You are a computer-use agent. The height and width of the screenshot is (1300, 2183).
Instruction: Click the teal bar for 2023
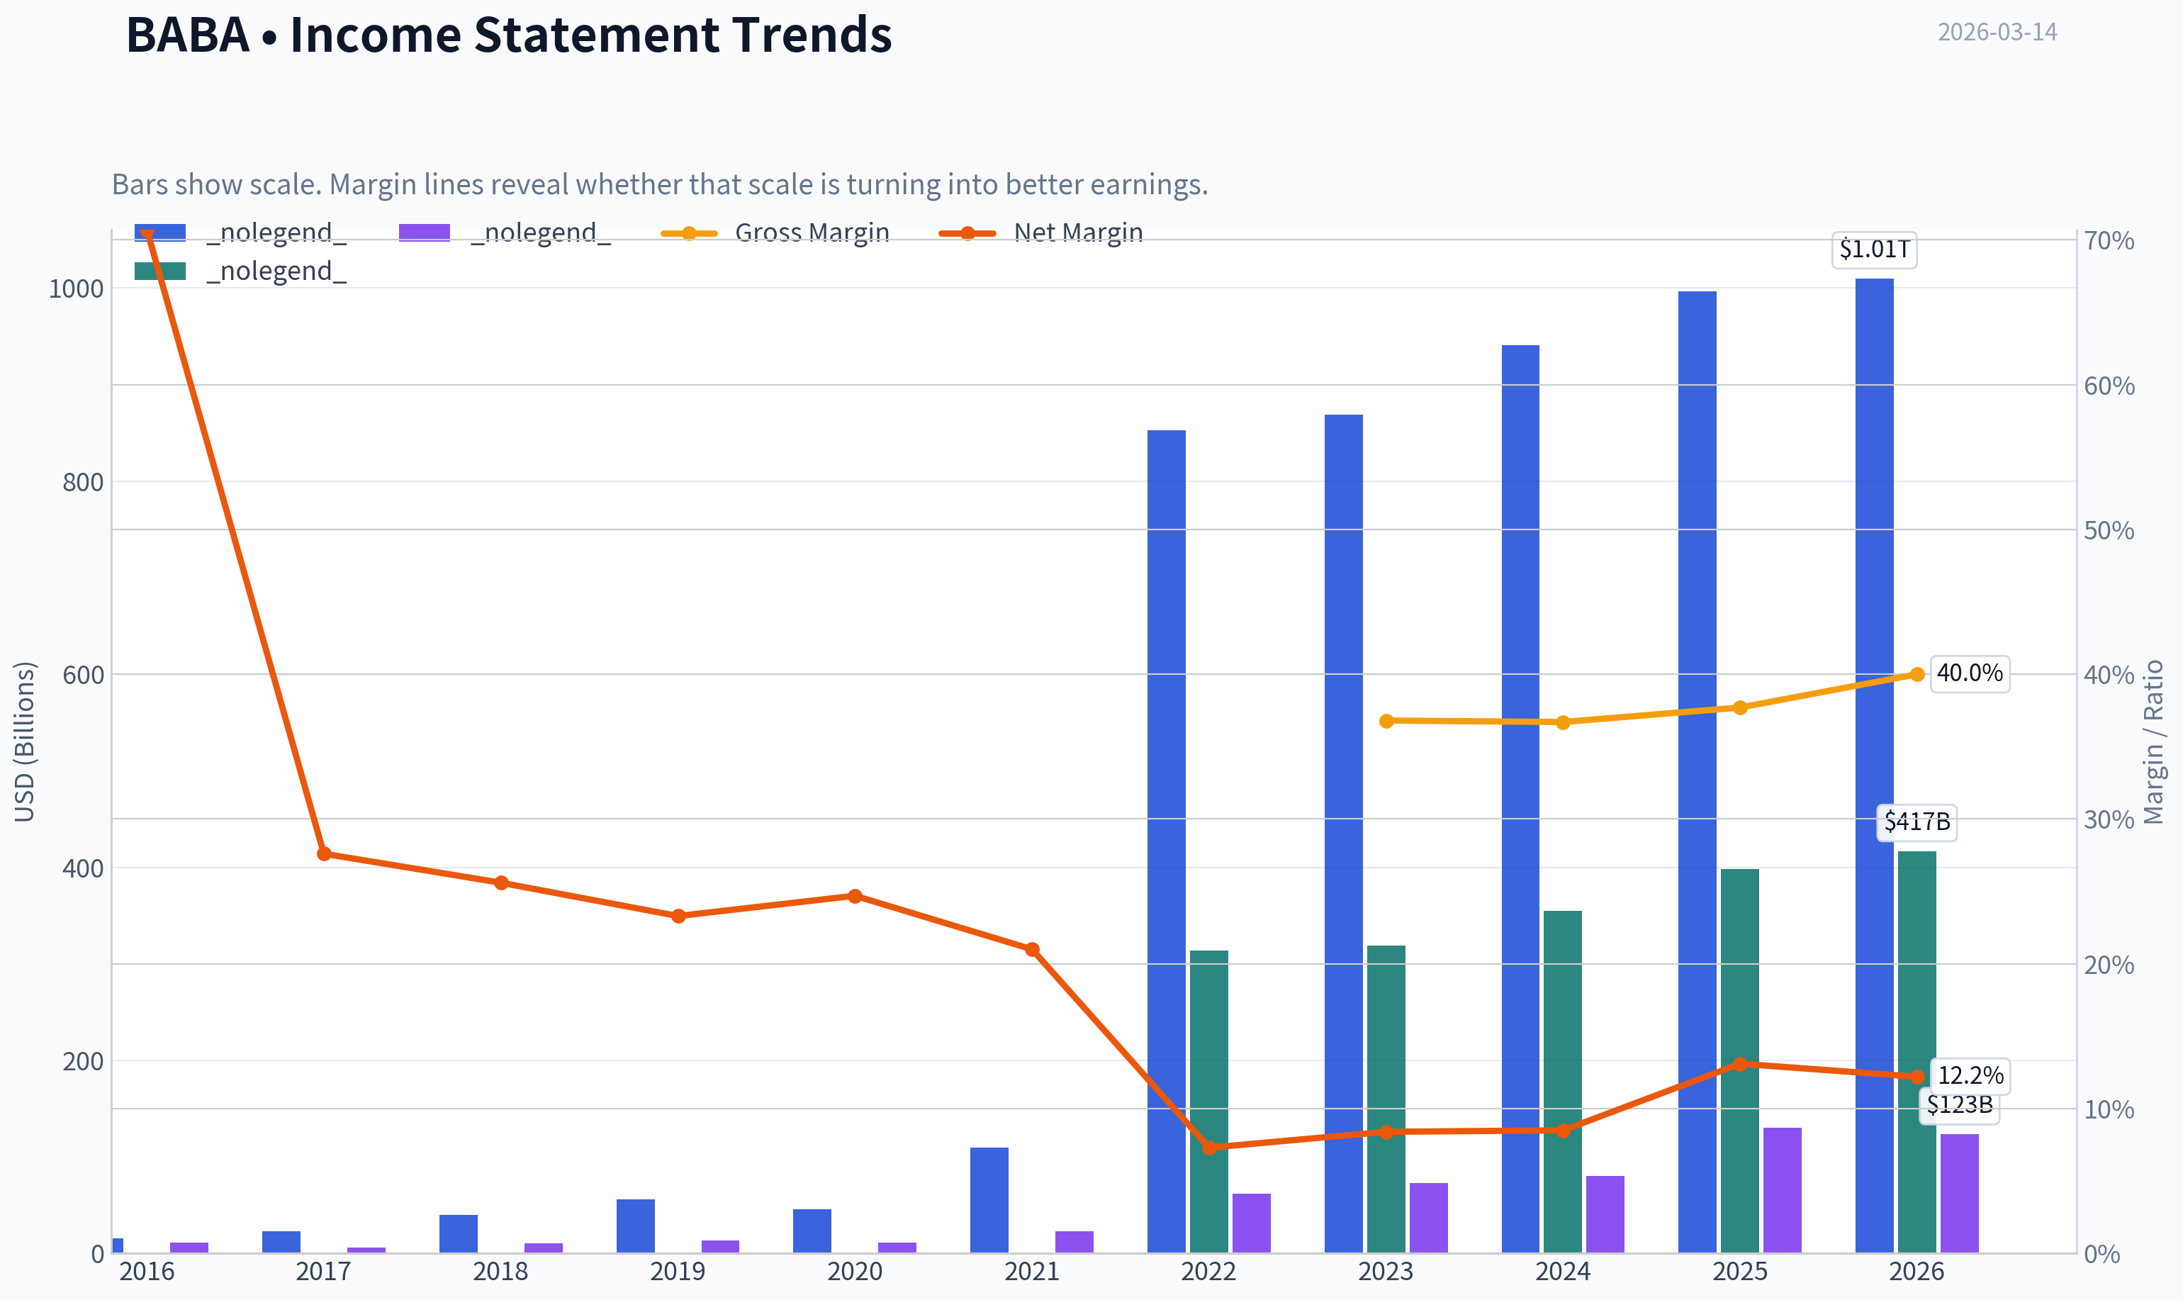tap(1386, 1099)
